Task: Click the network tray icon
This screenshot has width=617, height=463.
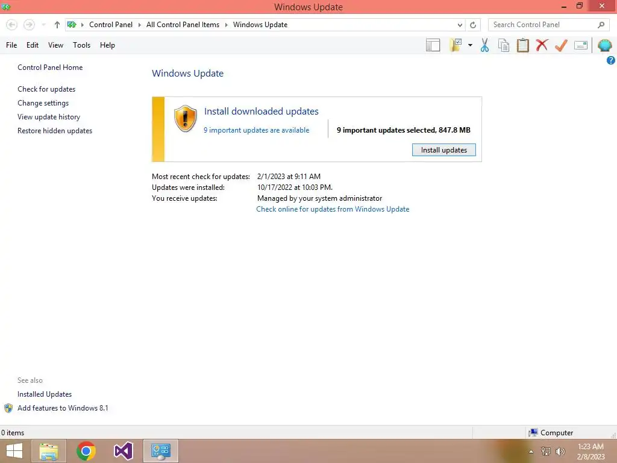Action: [545, 452]
